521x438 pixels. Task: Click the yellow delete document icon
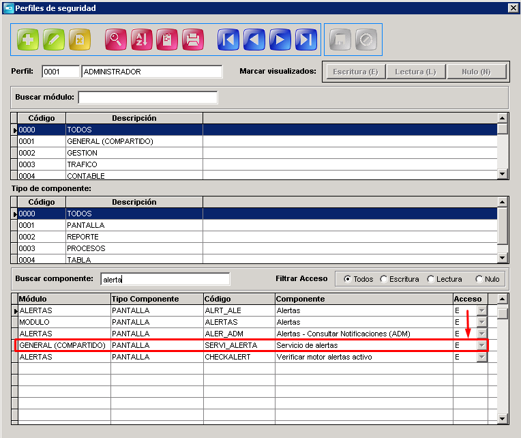pyautogui.click(x=79, y=40)
